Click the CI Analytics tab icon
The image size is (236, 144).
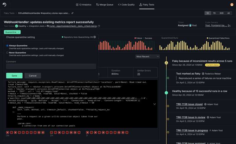click(77, 5)
